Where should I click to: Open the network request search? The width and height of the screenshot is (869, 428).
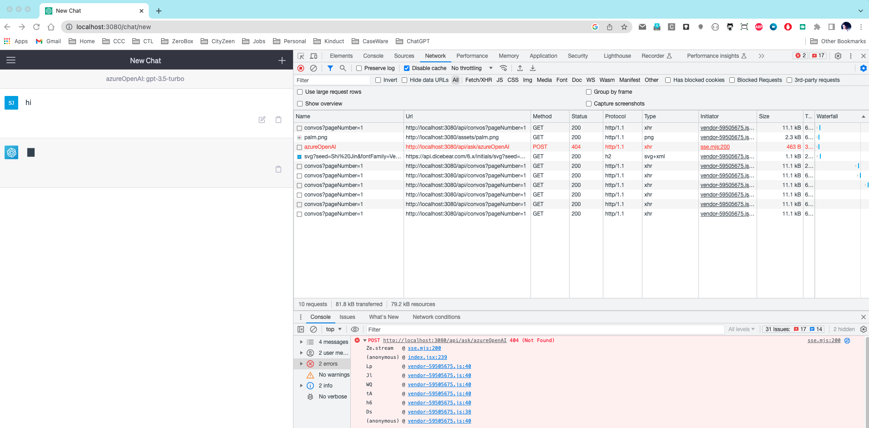[344, 68]
